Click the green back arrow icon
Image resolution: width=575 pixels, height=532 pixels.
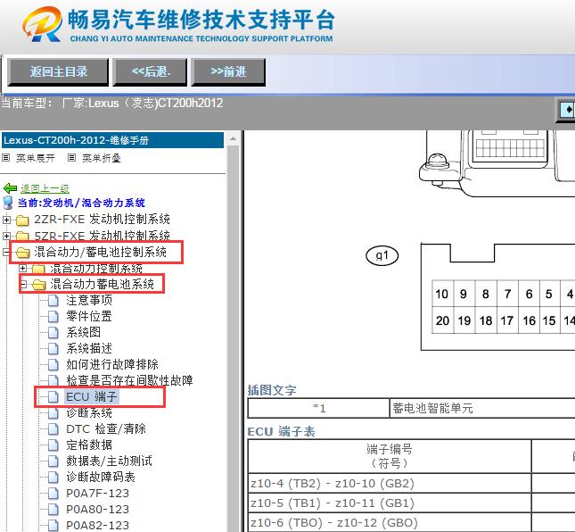10,188
